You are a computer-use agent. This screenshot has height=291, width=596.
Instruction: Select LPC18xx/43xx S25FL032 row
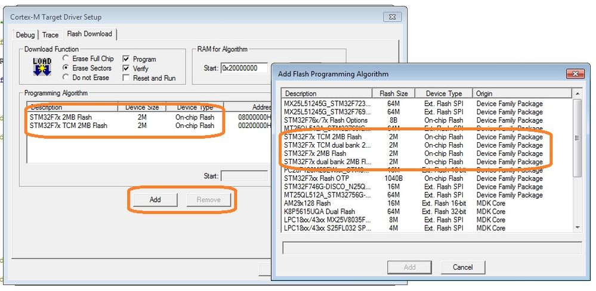427,228
